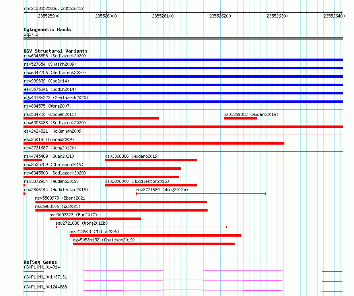Select the esv25019 (Conrad2009) label
The width and height of the screenshot is (354, 296).
point(49,139)
